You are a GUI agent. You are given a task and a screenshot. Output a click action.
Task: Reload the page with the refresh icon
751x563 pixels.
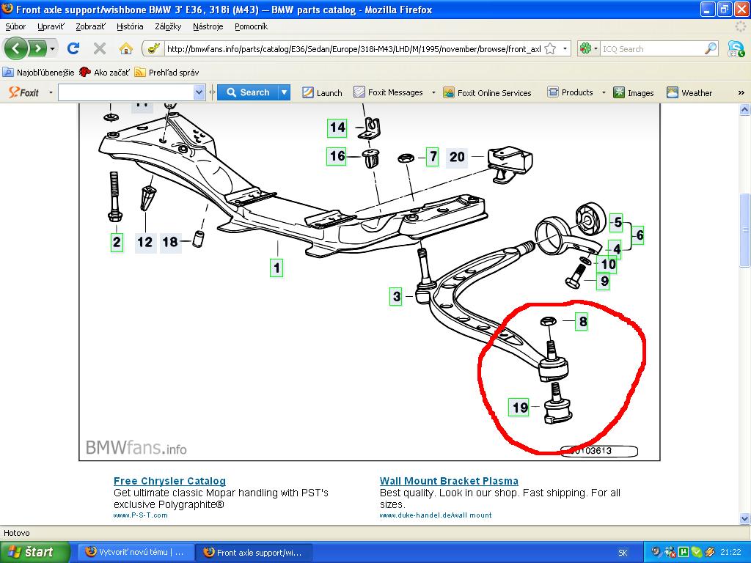tap(73, 48)
